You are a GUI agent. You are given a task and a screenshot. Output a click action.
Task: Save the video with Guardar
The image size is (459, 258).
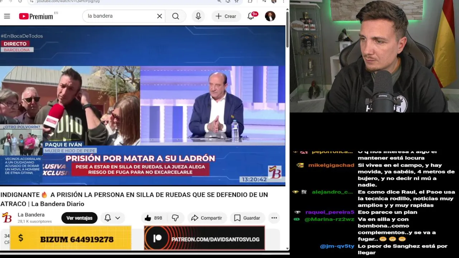pos(247,218)
